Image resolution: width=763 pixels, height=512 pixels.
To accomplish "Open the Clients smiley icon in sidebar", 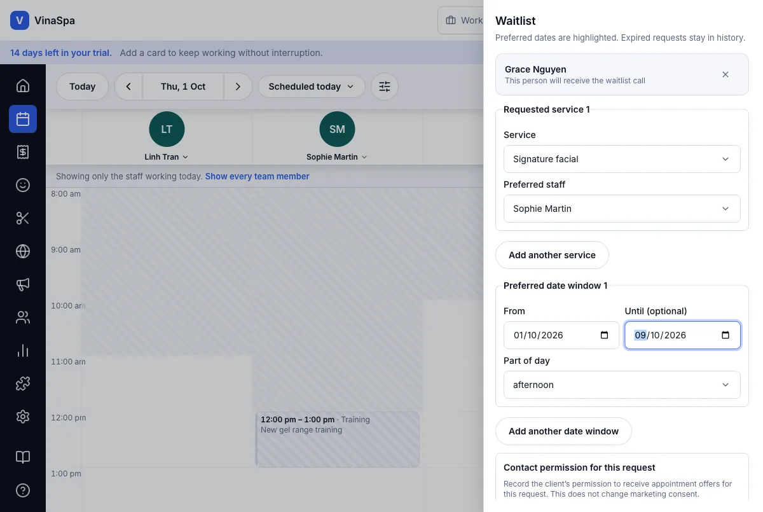I will click(x=23, y=185).
